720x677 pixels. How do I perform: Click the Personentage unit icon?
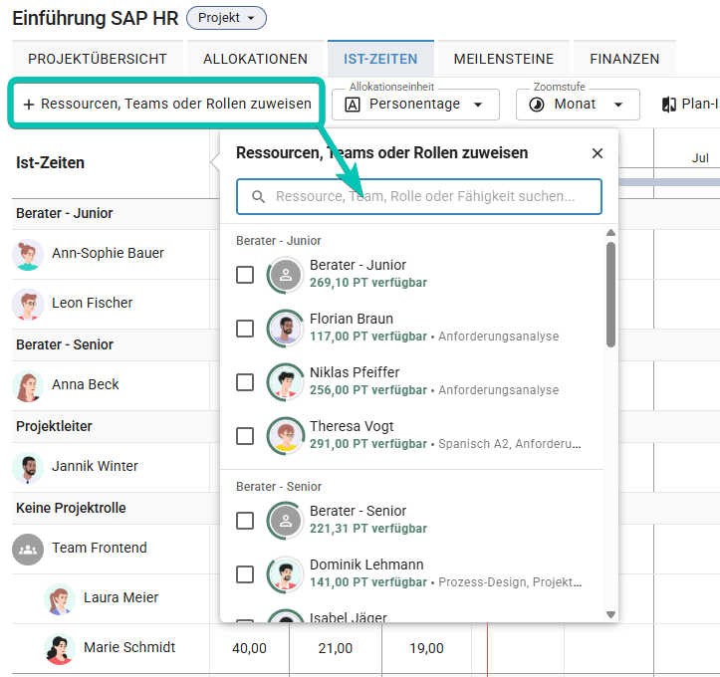tap(353, 105)
